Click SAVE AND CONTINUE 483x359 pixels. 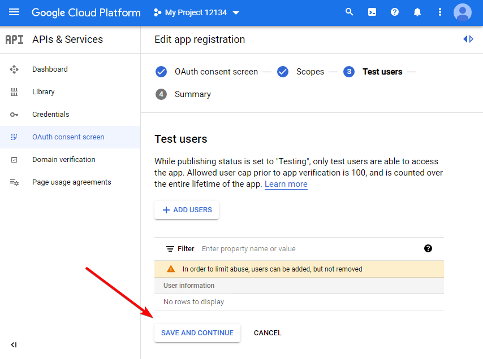(x=197, y=332)
